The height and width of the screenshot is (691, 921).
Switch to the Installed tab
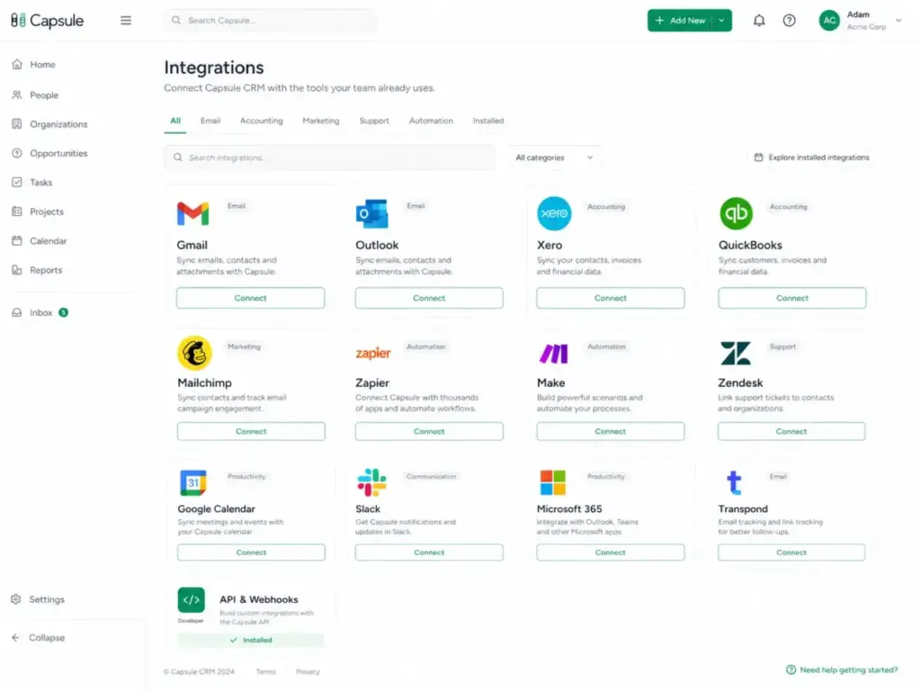(488, 121)
